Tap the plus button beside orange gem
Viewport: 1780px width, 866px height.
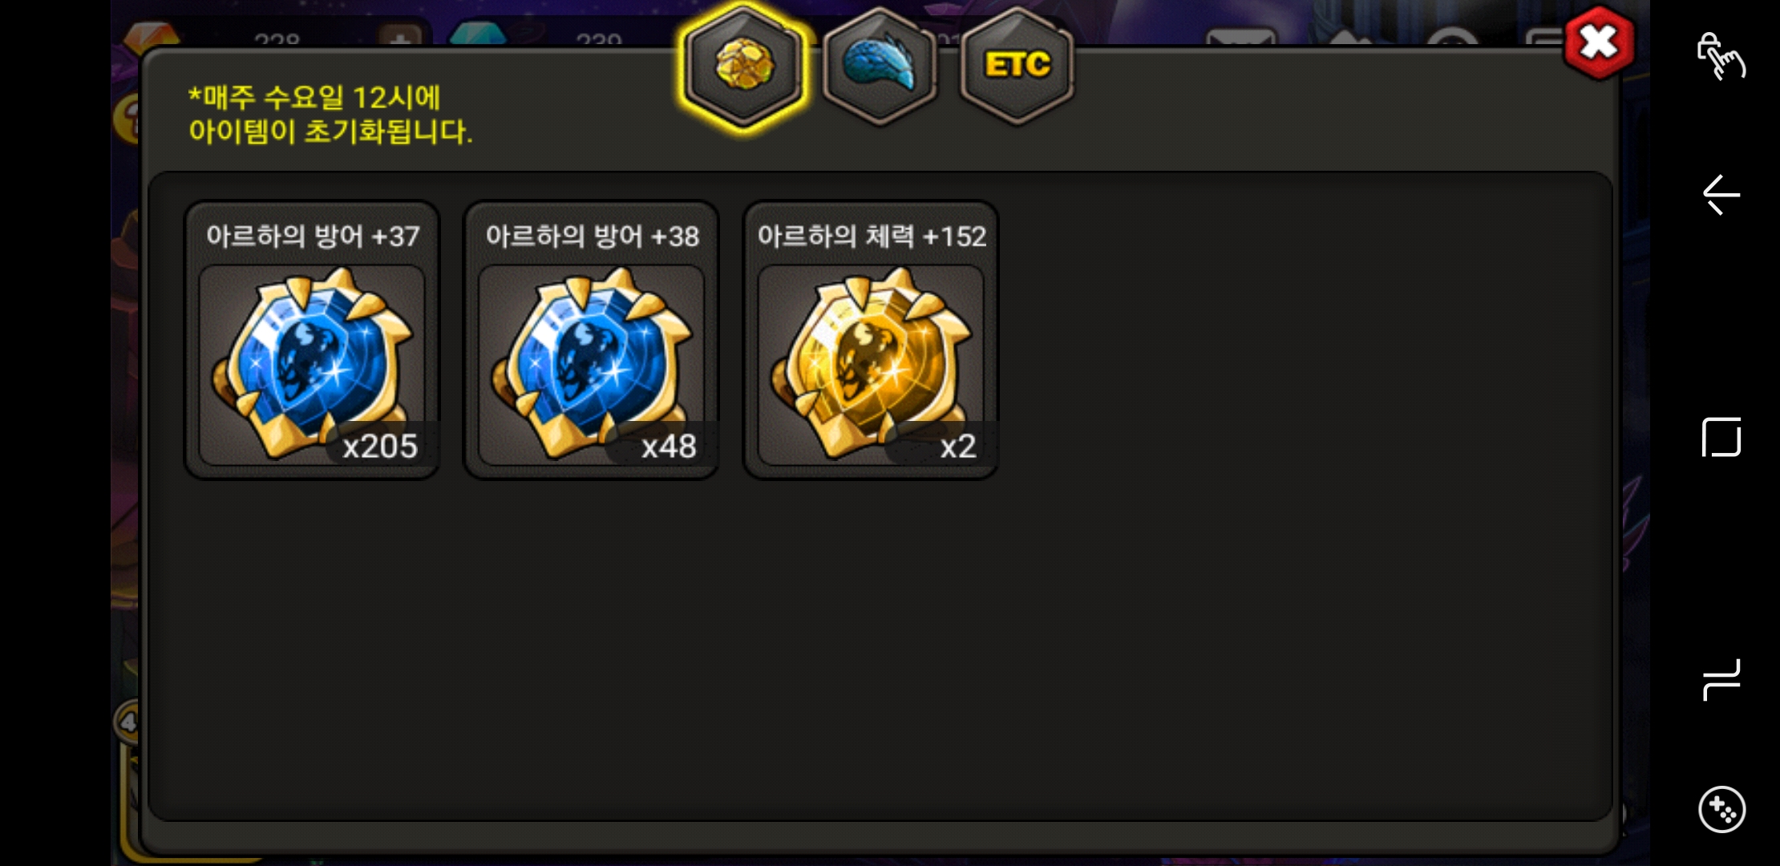coord(400,37)
